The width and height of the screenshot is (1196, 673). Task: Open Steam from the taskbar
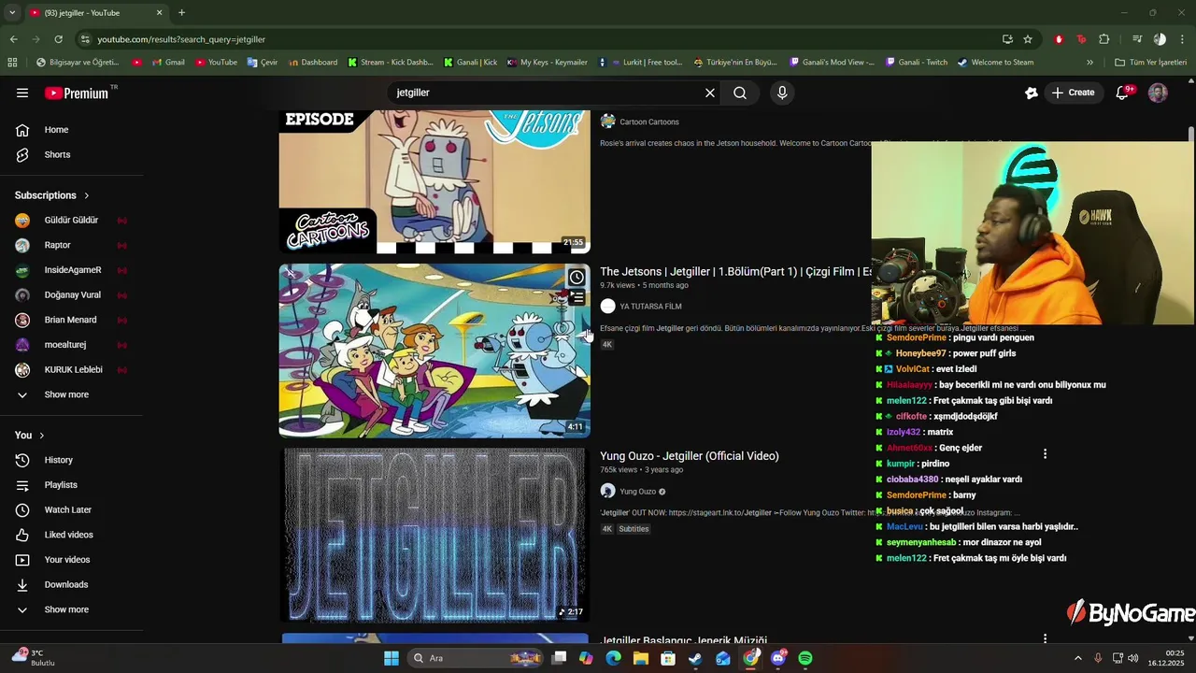point(695,658)
